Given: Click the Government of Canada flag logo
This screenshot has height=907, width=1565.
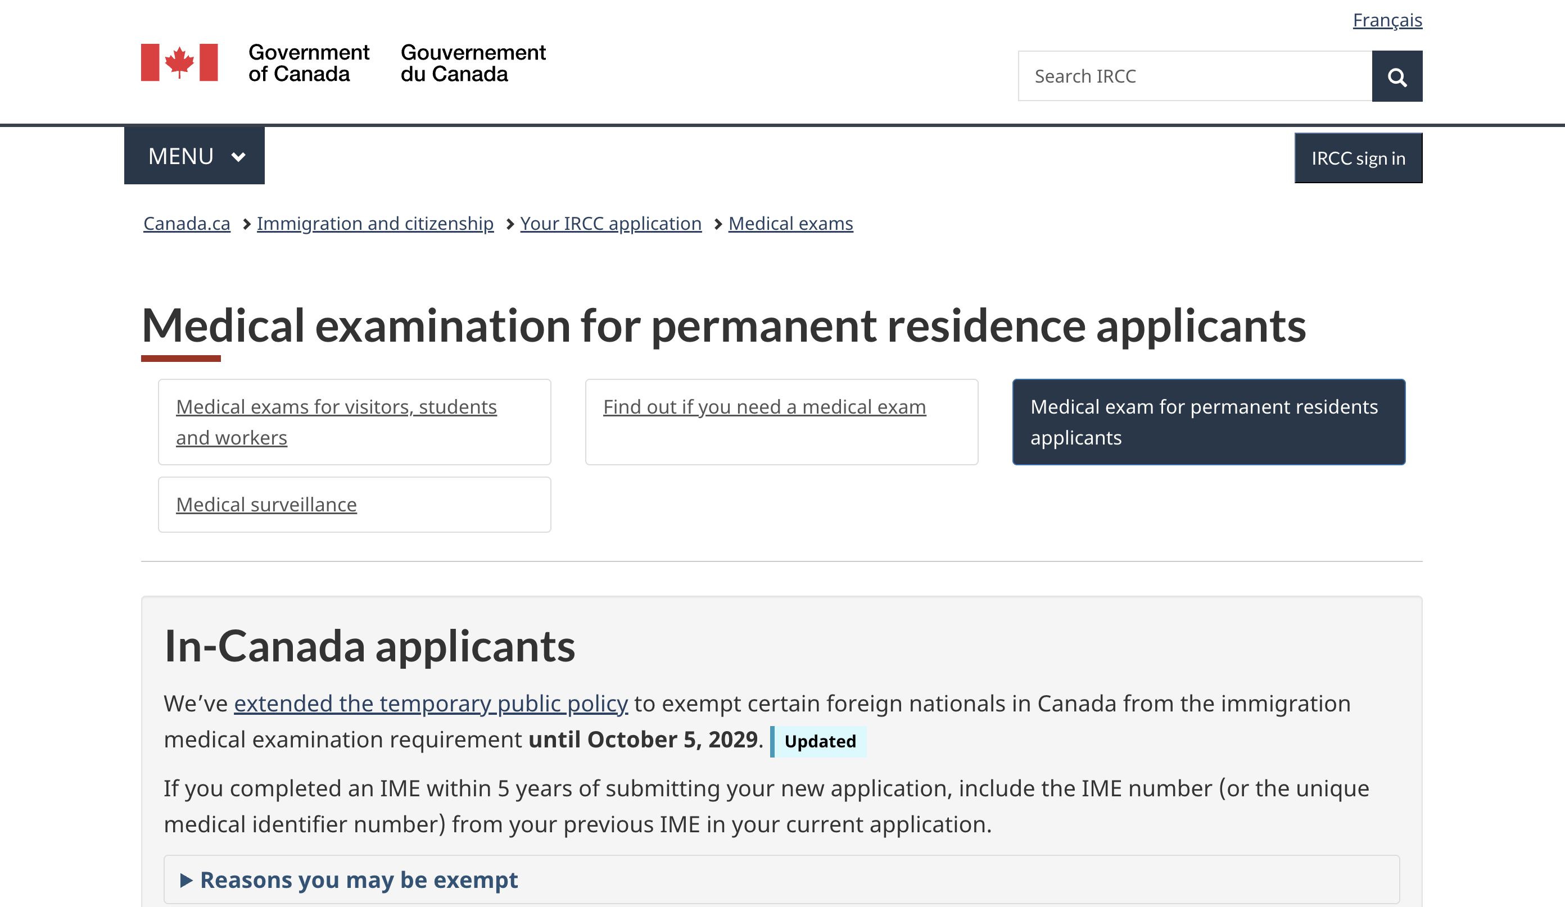Looking at the screenshot, I should 179,63.
